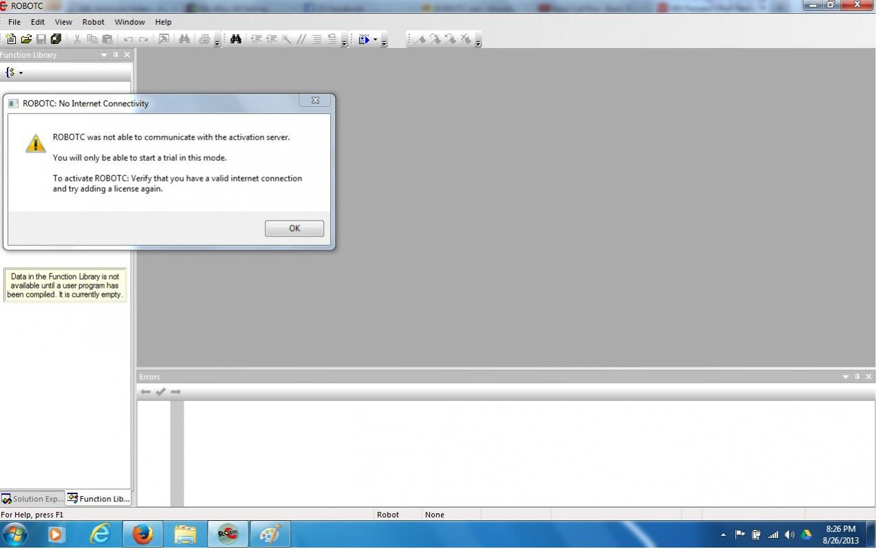This screenshot has height=549, width=879.
Task: Click the grayed-out binoculars icon
Action: (184, 39)
